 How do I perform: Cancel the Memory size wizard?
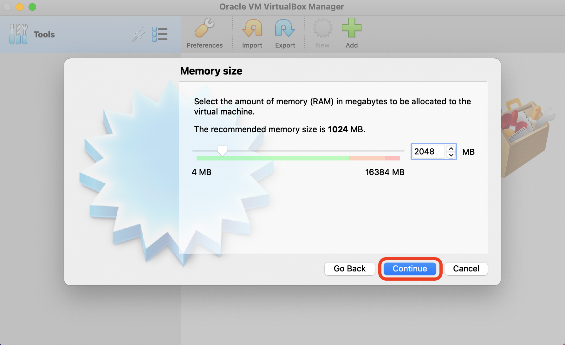tap(466, 269)
